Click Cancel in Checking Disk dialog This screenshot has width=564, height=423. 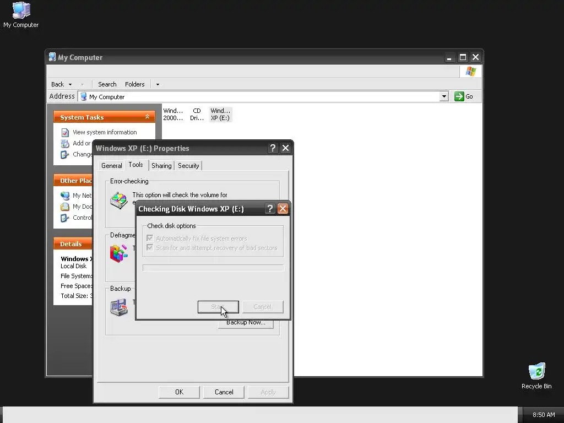pyautogui.click(x=263, y=307)
